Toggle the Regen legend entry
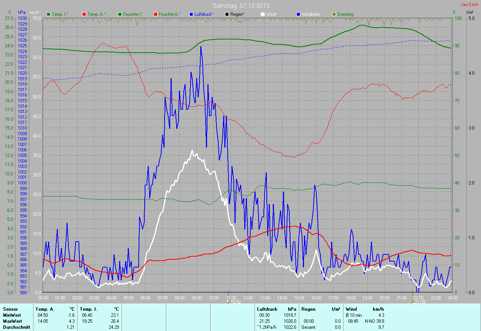 point(236,14)
